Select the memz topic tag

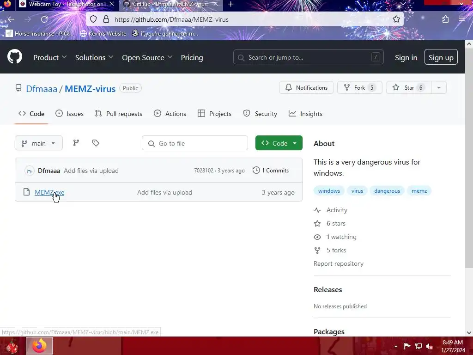(x=419, y=191)
